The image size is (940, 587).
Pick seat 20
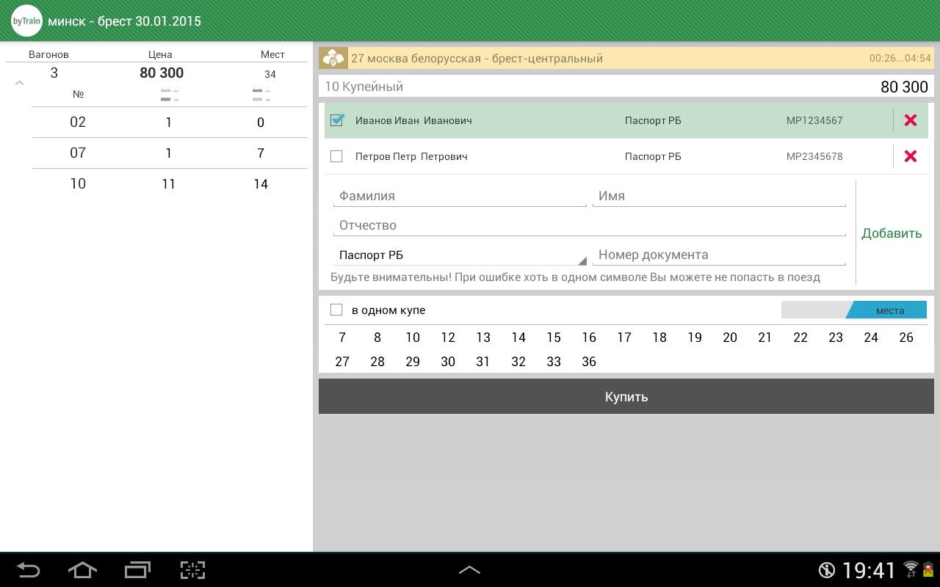(730, 338)
